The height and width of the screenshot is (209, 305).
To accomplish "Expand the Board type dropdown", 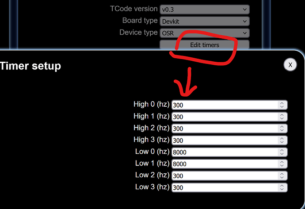I will [x=204, y=21].
